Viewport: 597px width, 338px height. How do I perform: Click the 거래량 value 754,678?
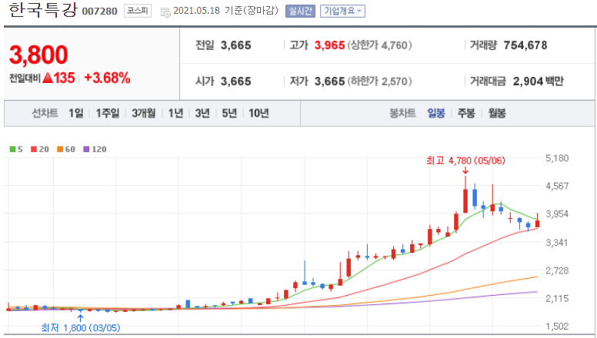[525, 45]
